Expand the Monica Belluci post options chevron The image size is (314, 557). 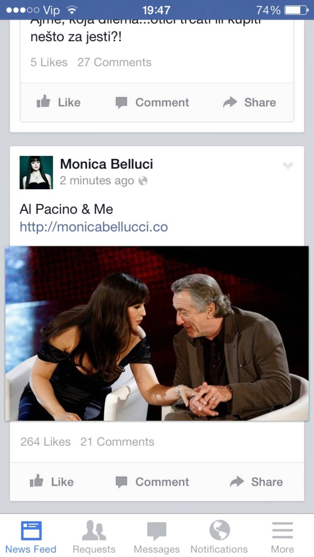288,165
